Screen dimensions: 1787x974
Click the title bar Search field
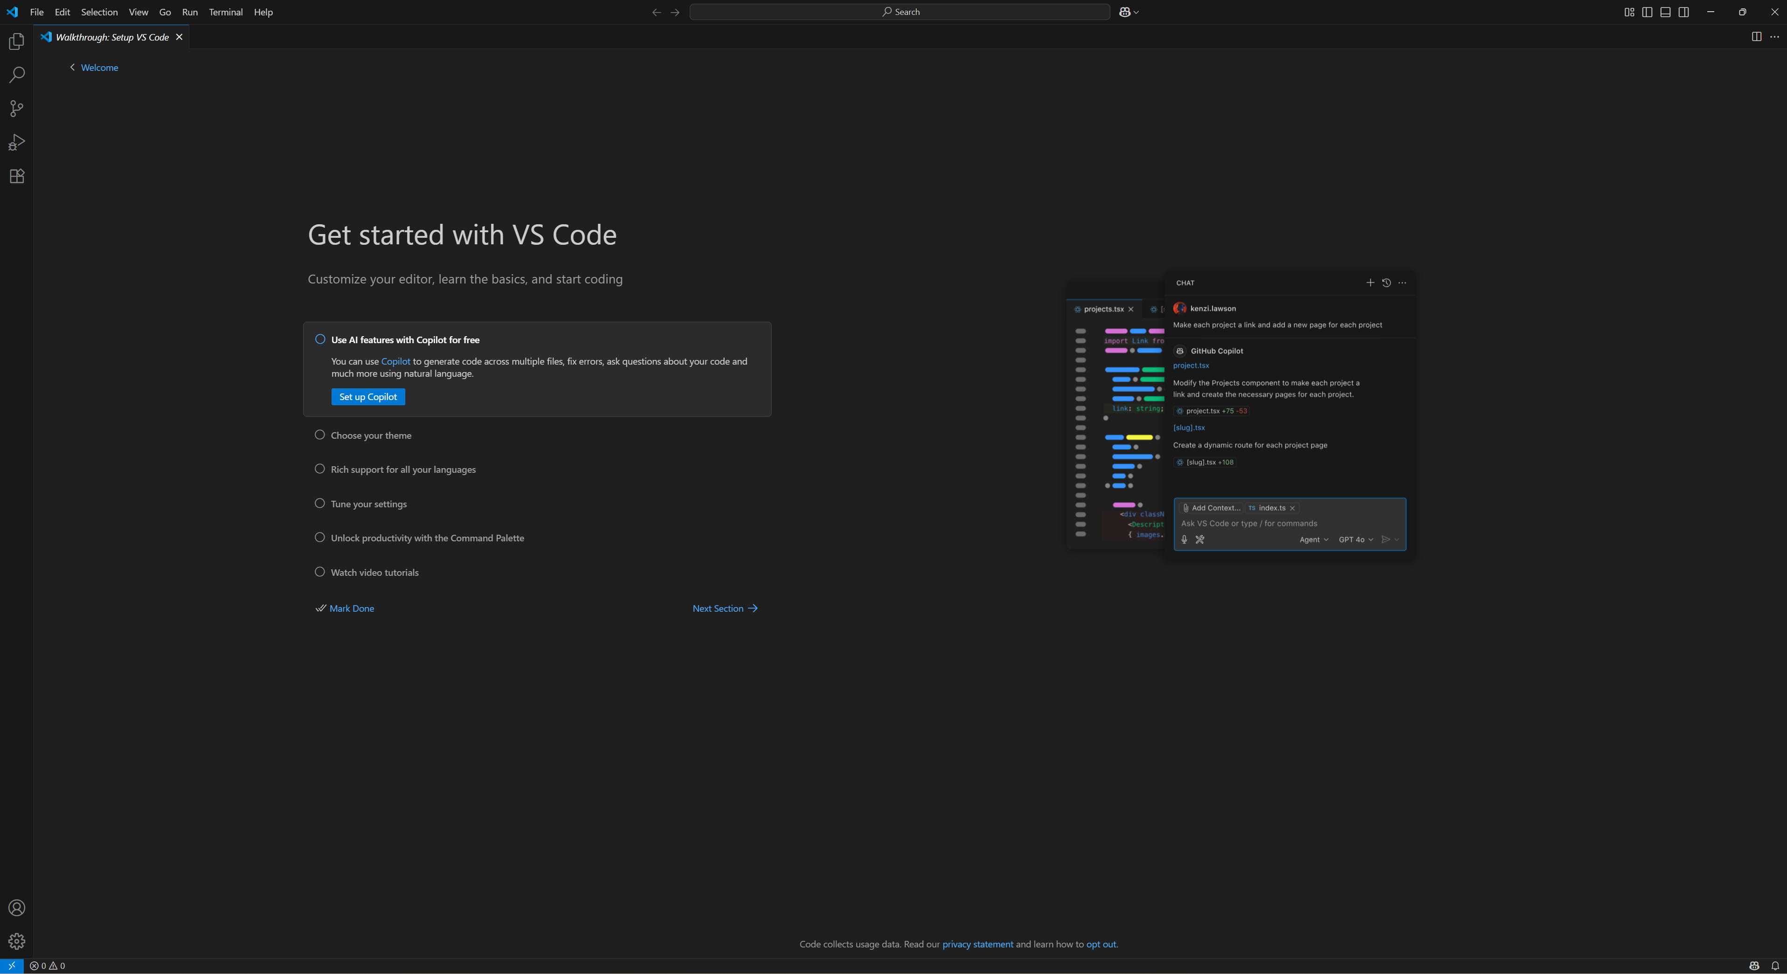tap(900, 12)
